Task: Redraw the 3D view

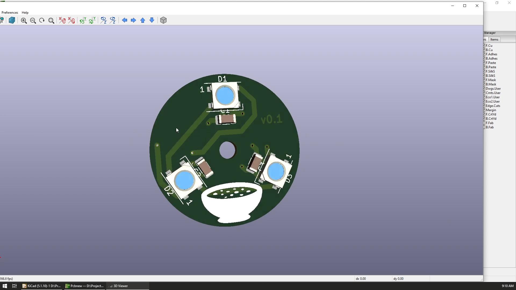Action: [42, 21]
